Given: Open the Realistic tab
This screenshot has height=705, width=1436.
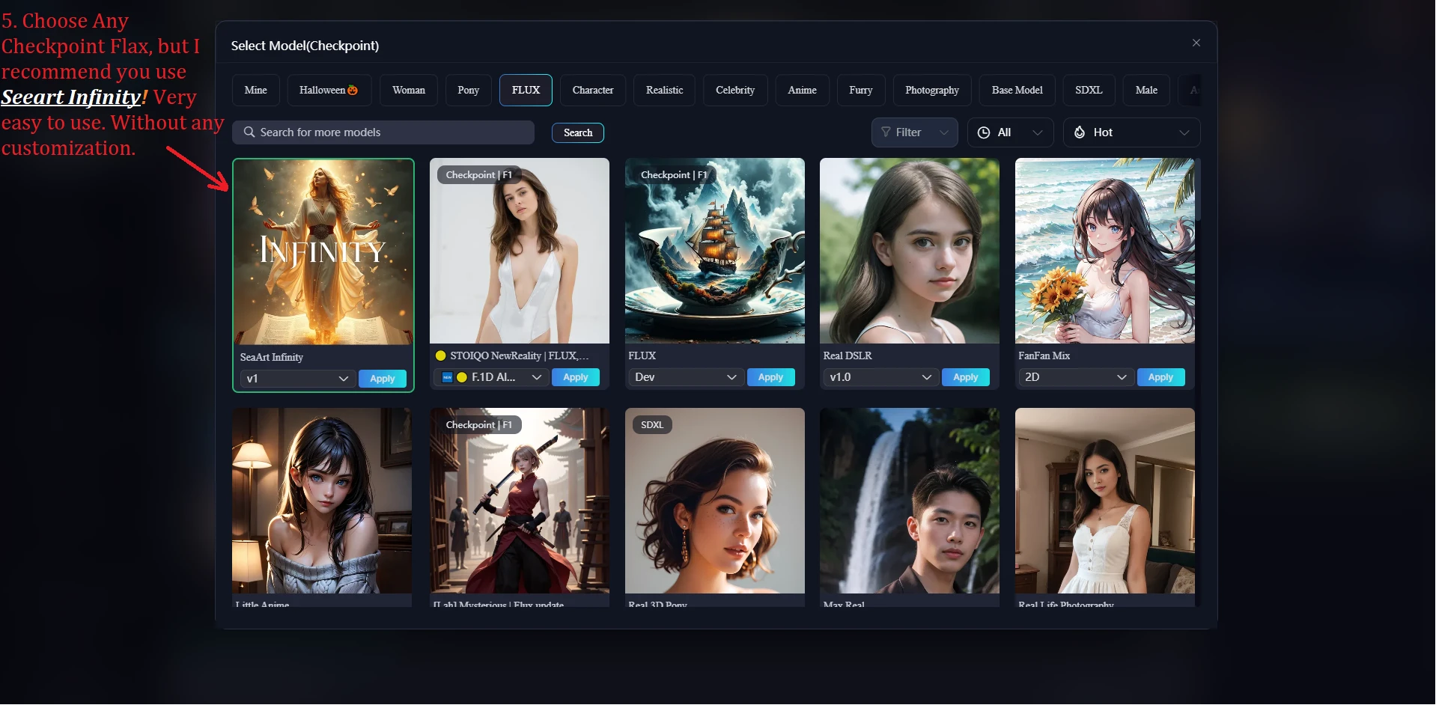Looking at the screenshot, I should (664, 90).
